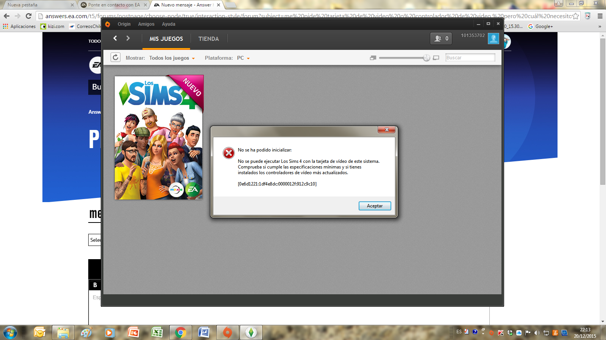
Task: Click the network connection tray icon
Action: [x=546, y=333]
